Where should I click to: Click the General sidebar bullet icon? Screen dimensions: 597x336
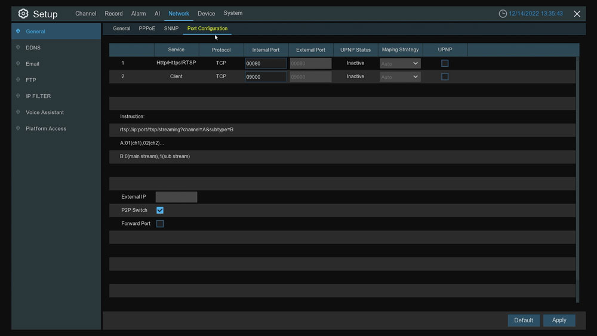click(x=18, y=31)
